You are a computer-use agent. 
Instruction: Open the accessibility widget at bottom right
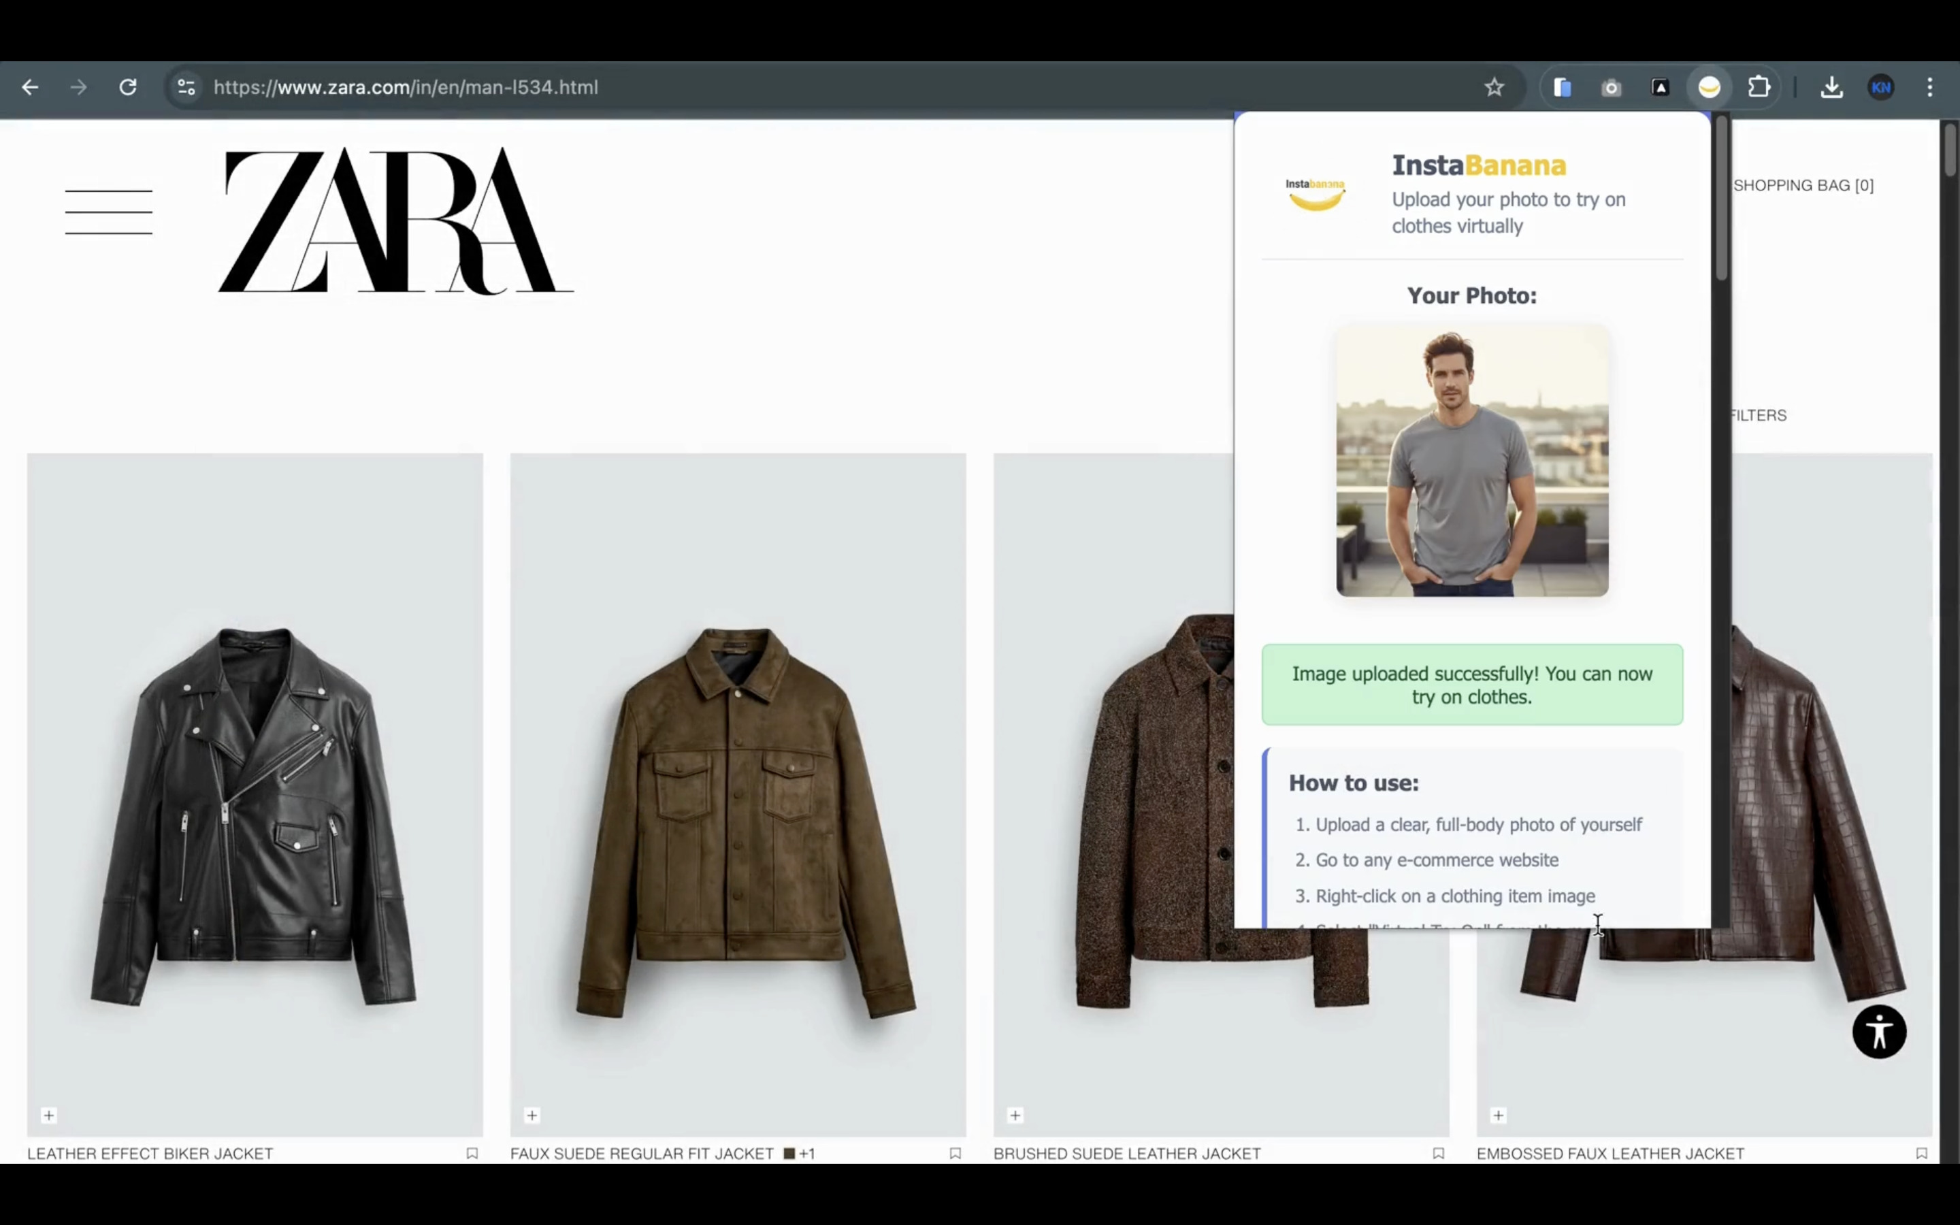click(1880, 1031)
